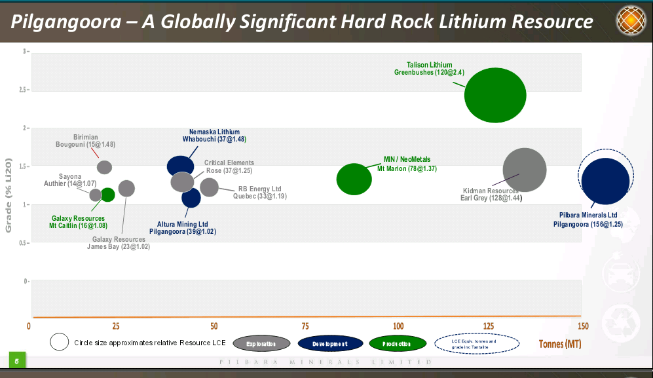The height and width of the screenshot is (378, 653).
Task: Click the "Quebec (33@1.19)" text
Action: 260,197
